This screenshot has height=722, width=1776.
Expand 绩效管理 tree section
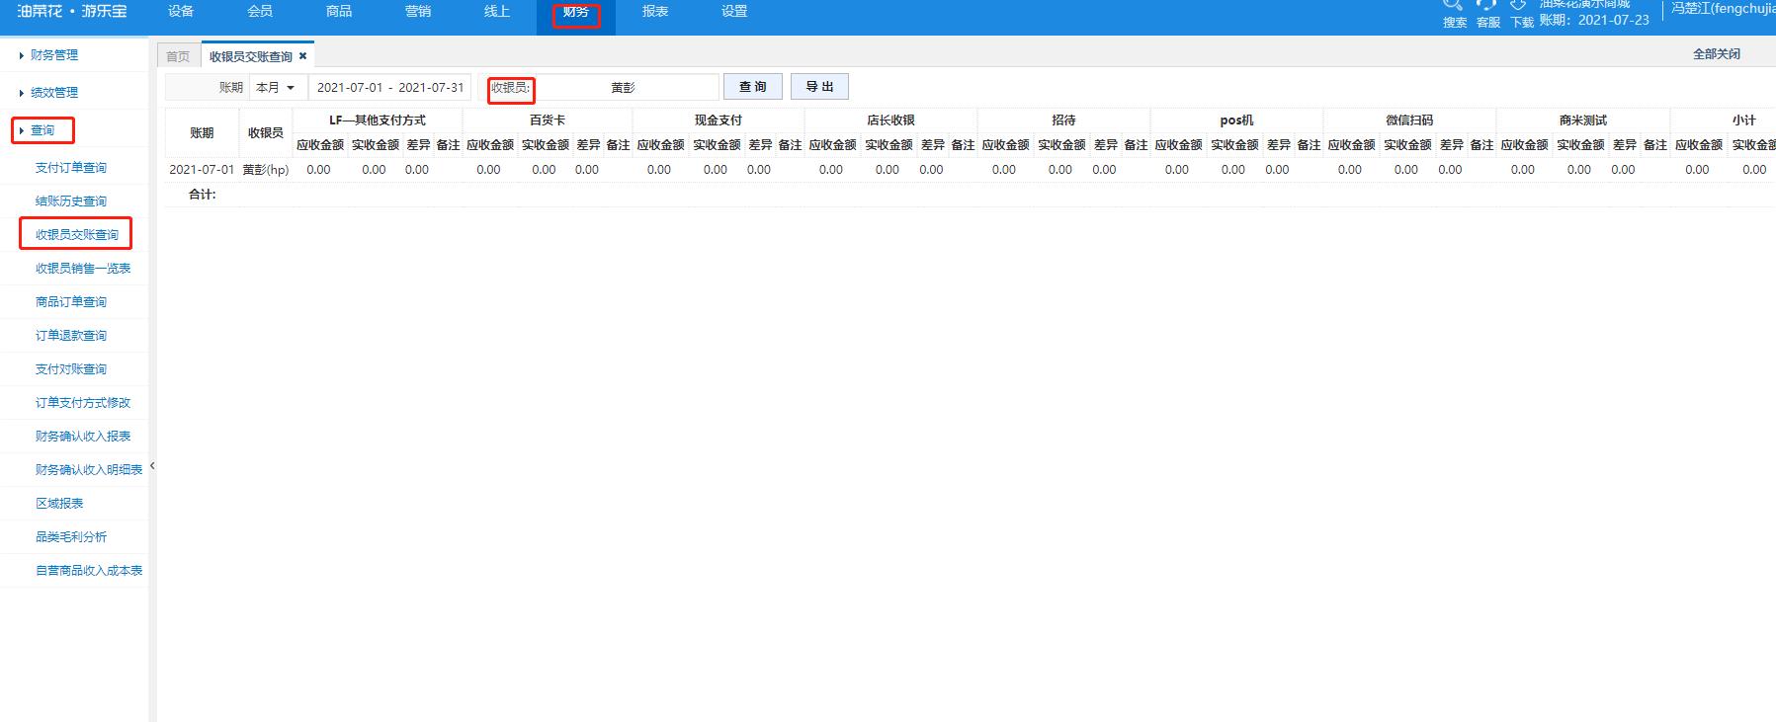[53, 92]
